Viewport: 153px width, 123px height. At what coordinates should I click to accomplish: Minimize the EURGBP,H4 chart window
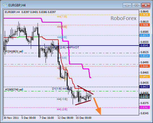tap(127, 5)
